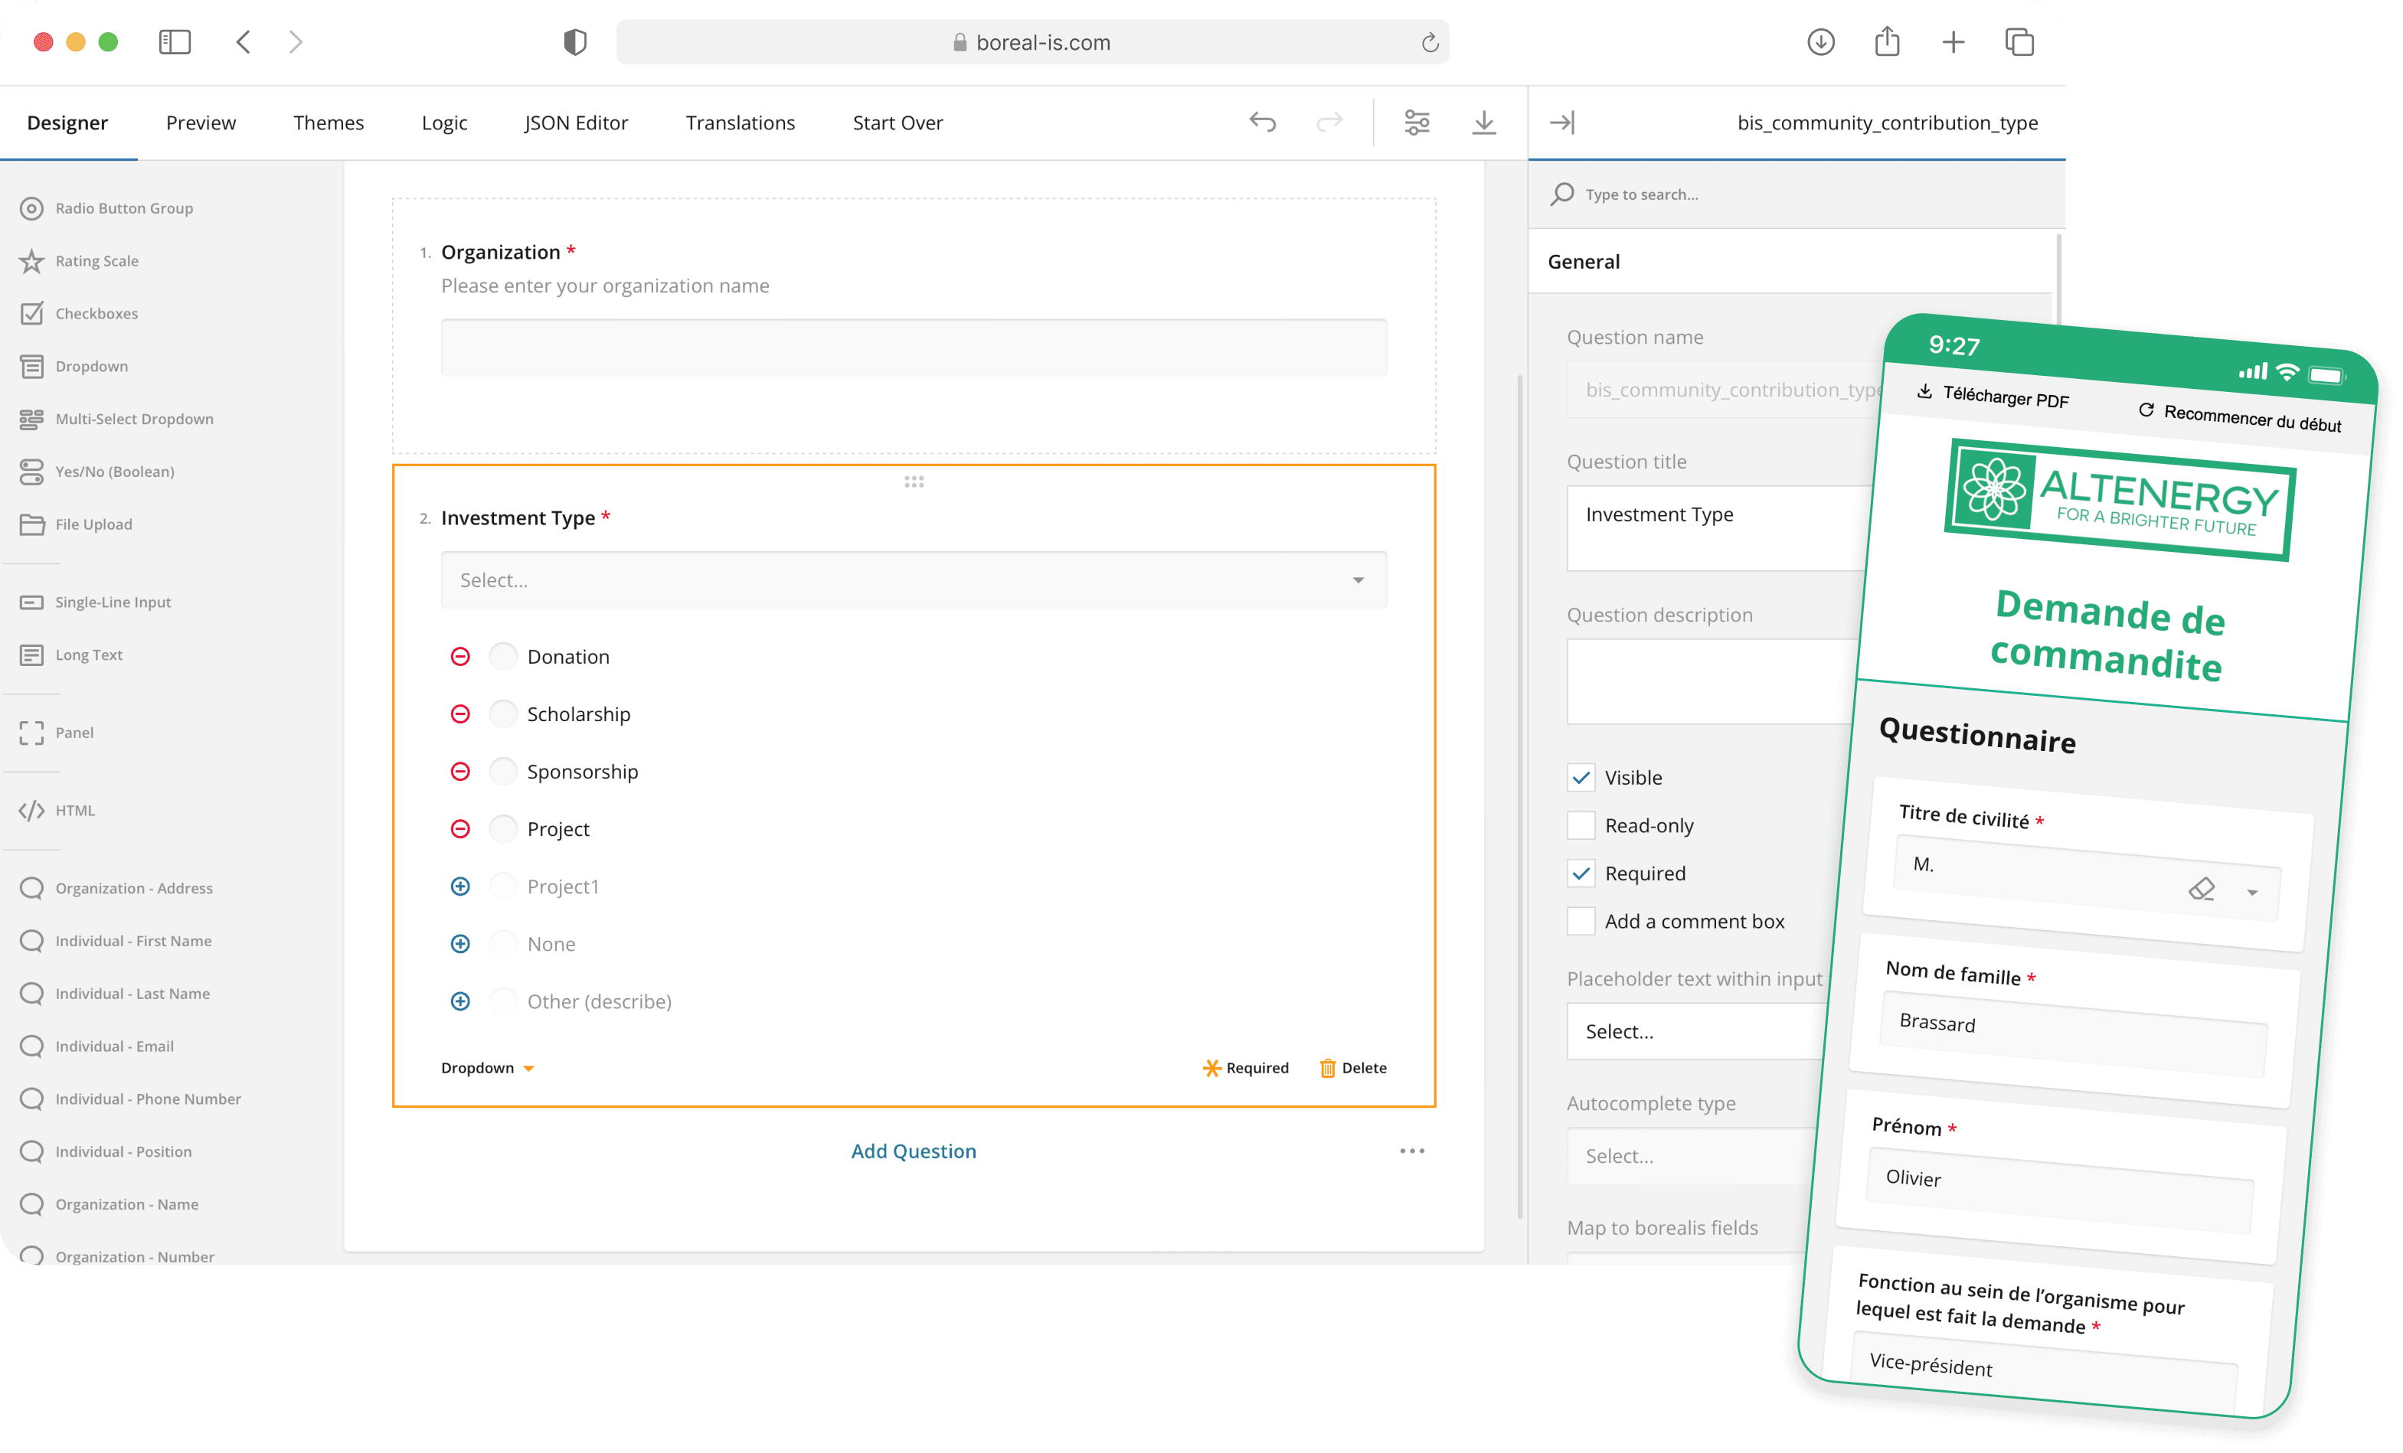Select the Rating Scale toolbox item
2403x1453 pixels.
(x=96, y=260)
